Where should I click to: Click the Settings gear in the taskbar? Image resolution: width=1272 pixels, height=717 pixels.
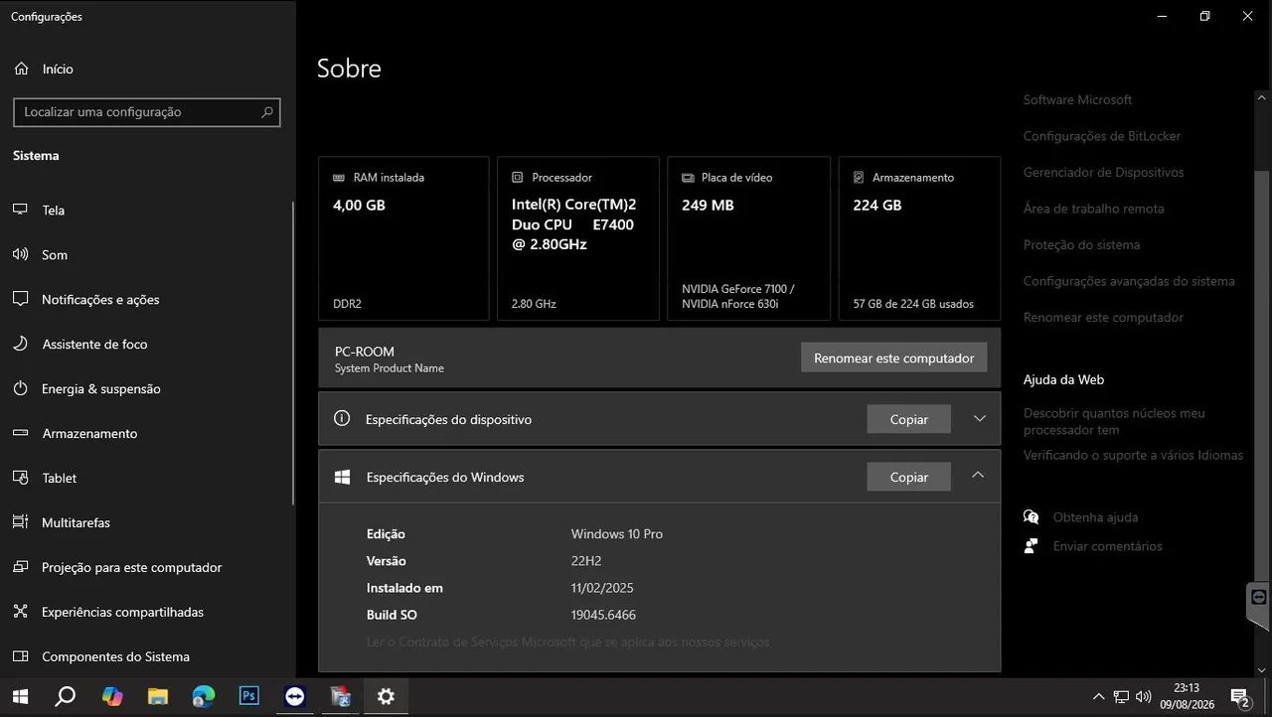coord(387,697)
